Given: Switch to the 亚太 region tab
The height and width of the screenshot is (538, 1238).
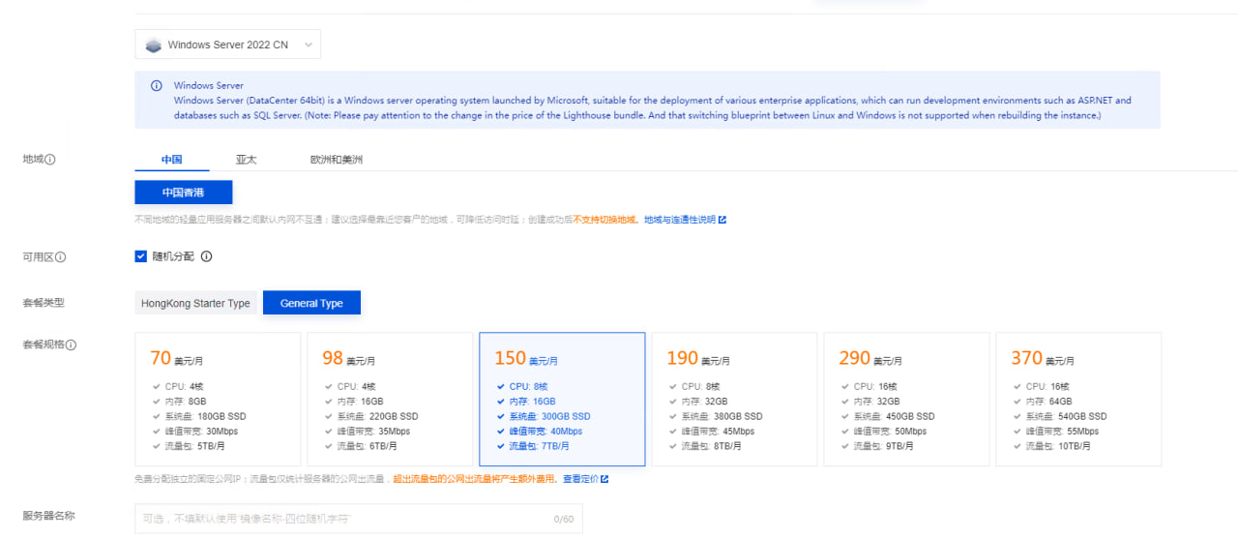Looking at the screenshot, I should pyautogui.click(x=246, y=160).
